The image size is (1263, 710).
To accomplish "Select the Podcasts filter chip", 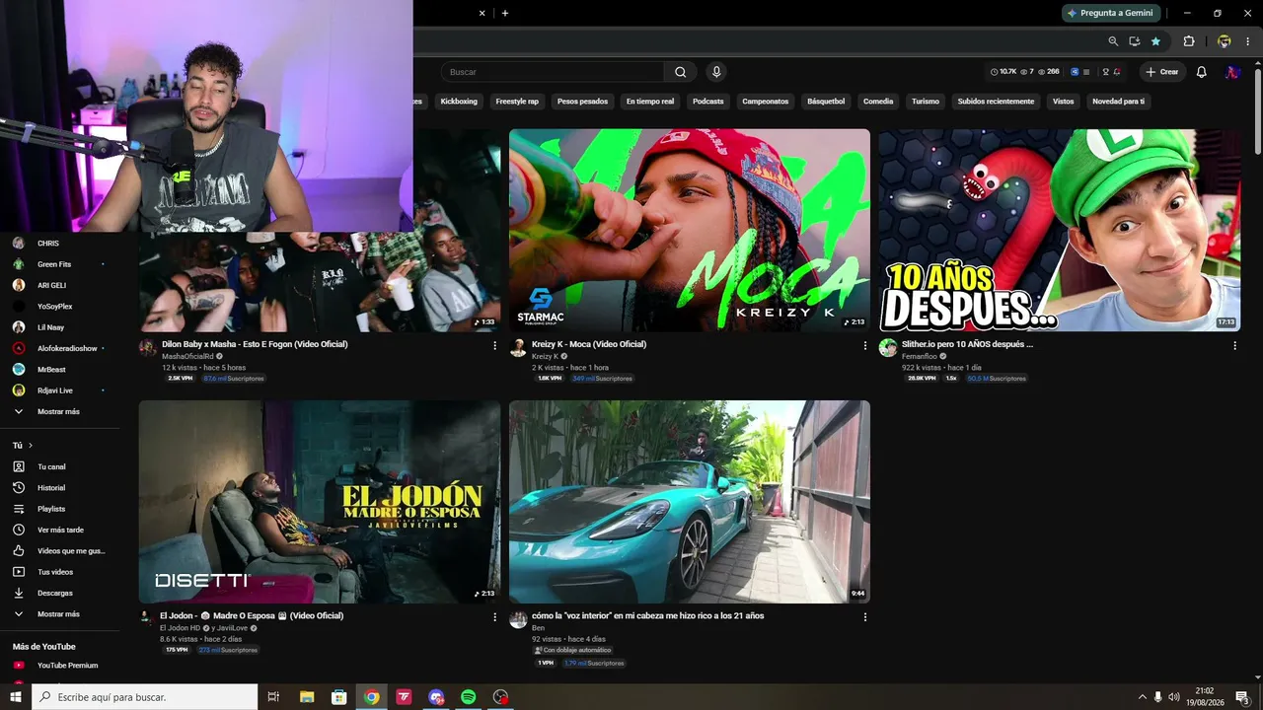I will point(708,102).
